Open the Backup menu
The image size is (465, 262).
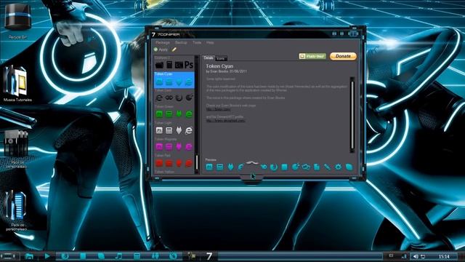(181, 43)
